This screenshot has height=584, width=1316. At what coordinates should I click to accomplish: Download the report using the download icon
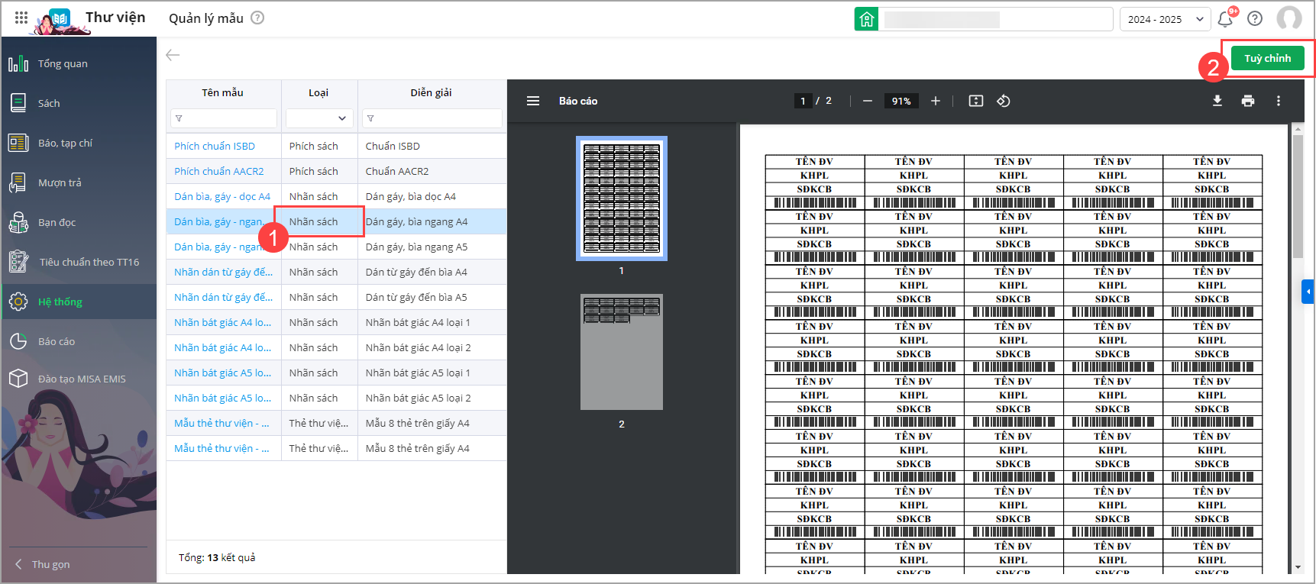coord(1217,101)
